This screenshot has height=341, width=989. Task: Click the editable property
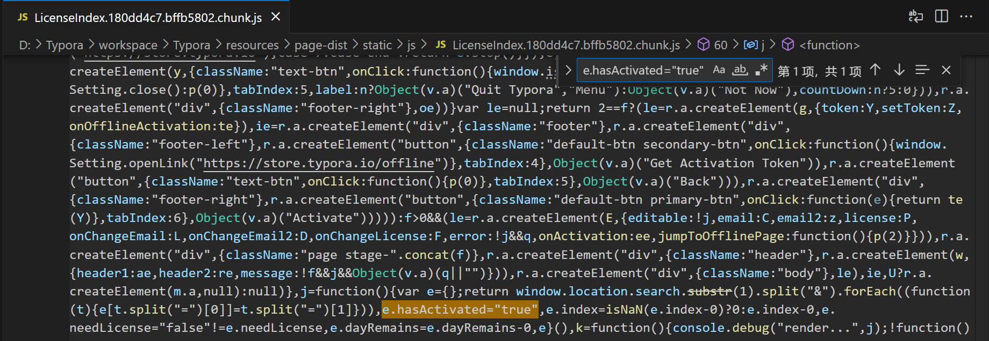(658, 218)
